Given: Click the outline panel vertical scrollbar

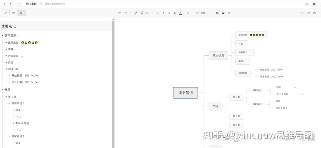Looking at the screenshot, I should coord(113,84).
